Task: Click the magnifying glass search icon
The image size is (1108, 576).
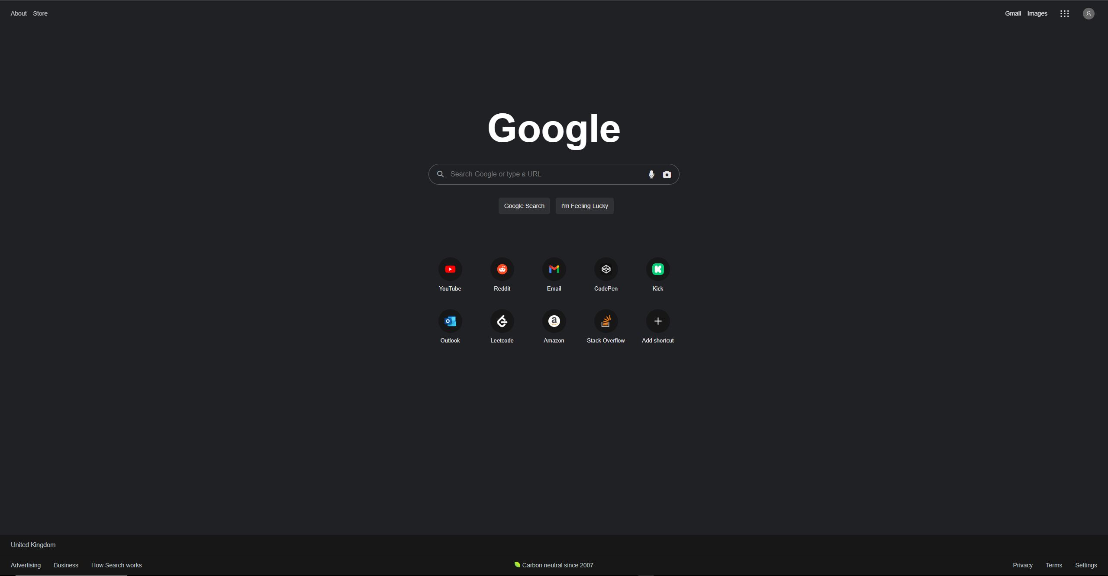Action: 440,174
